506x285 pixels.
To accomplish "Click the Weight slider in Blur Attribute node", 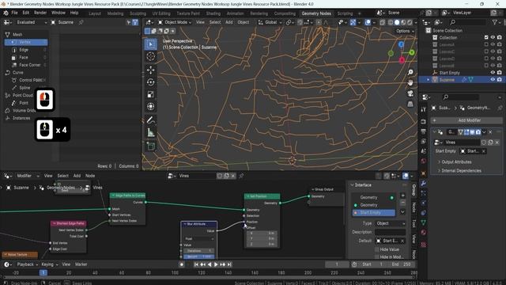I will [x=198, y=256].
